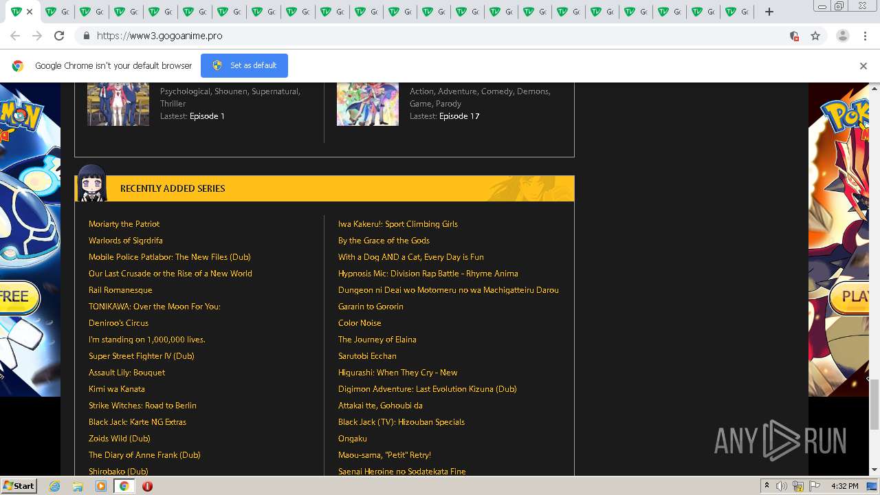Switch to the third browser tab
This screenshot has height=495, width=880.
pyautogui.click(x=91, y=12)
